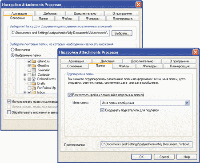200x163 pixels.
Task: Select the 'Calendar' tree label
Action: pos(44,70)
